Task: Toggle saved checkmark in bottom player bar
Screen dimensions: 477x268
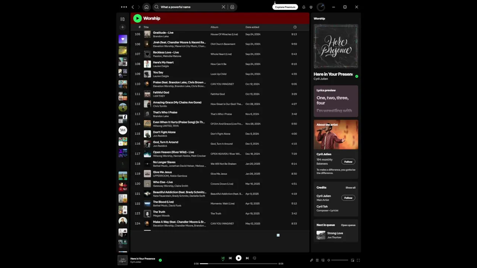Action: coord(160,260)
